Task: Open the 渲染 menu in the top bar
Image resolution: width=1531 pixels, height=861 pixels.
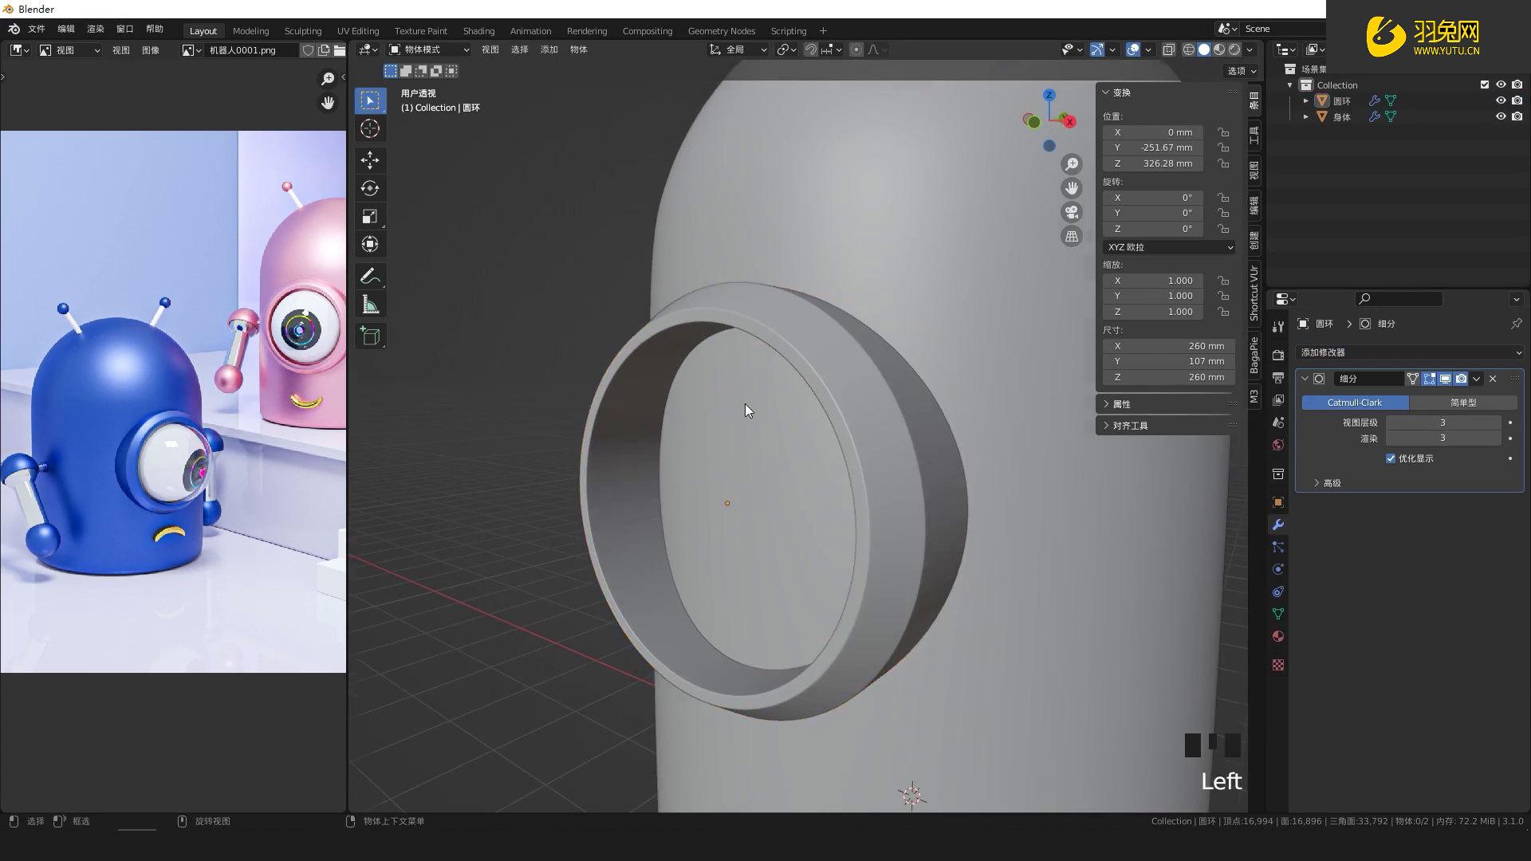Action: coord(95,28)
